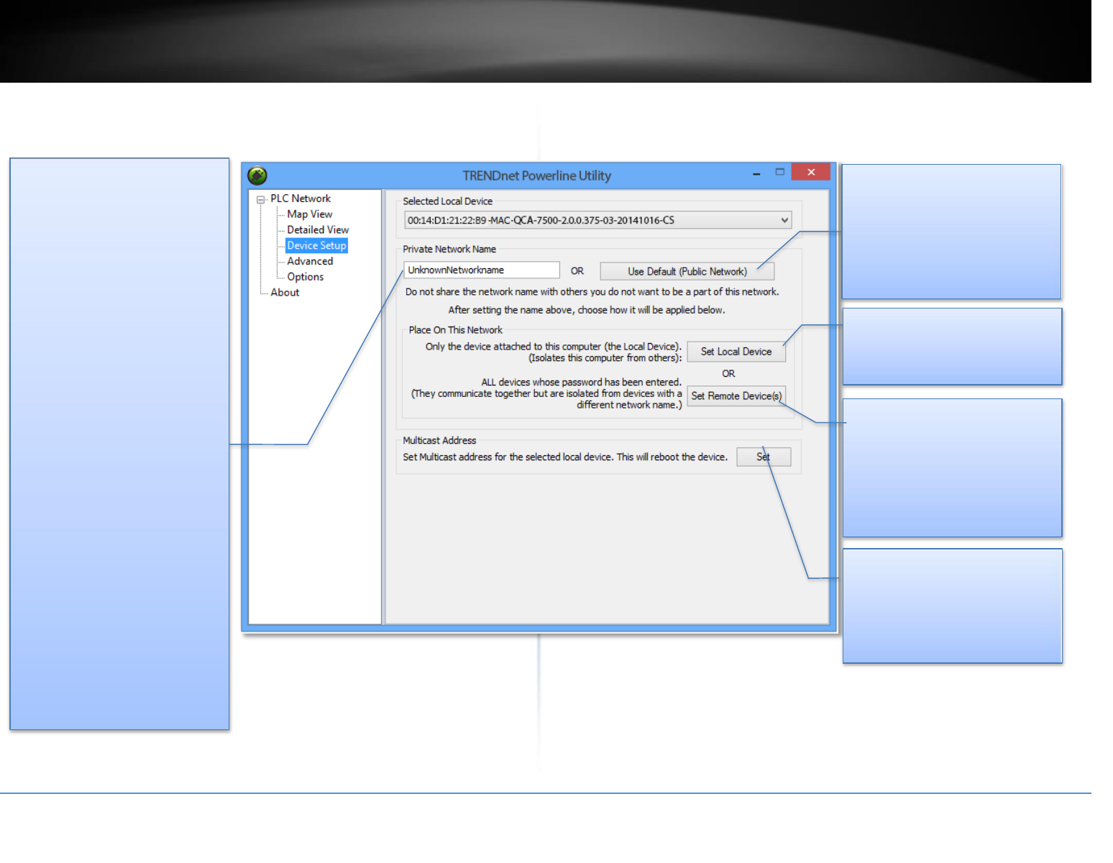Open Map View in the sidebar
The width and height of the screenshot is (1113, 863).
[310, 214]
